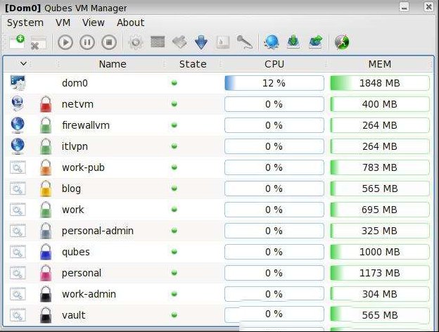Click the green state dot for netvm
Image resolution: width=439 pixels, height=332 pixels.
click(x=174, y=104)
